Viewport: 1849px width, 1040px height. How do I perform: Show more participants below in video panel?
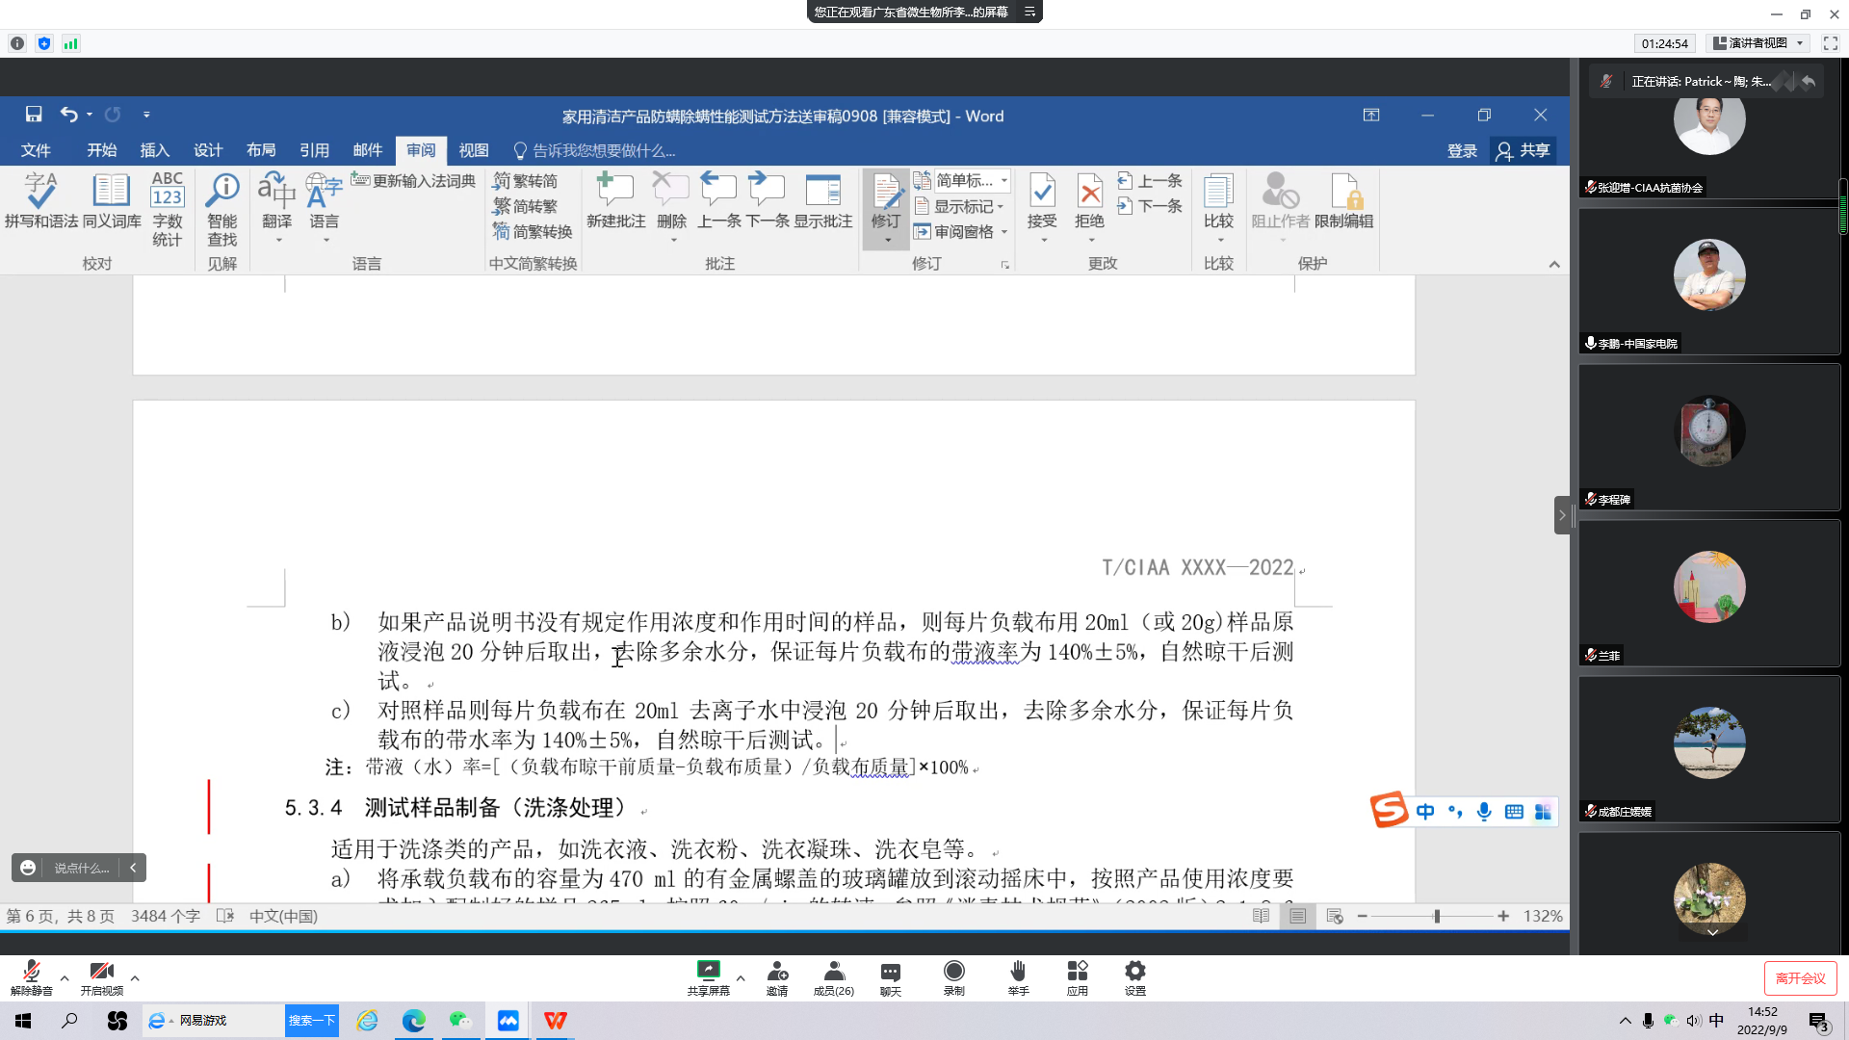[x=1712, y=932]
